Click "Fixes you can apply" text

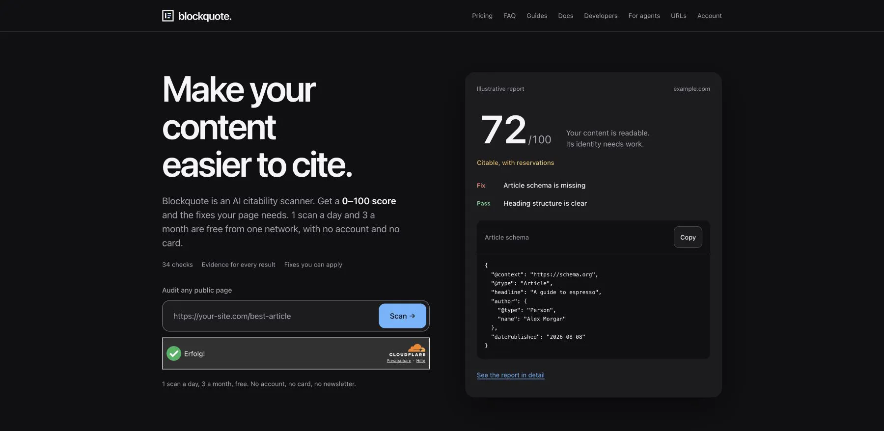coord(313,265)
